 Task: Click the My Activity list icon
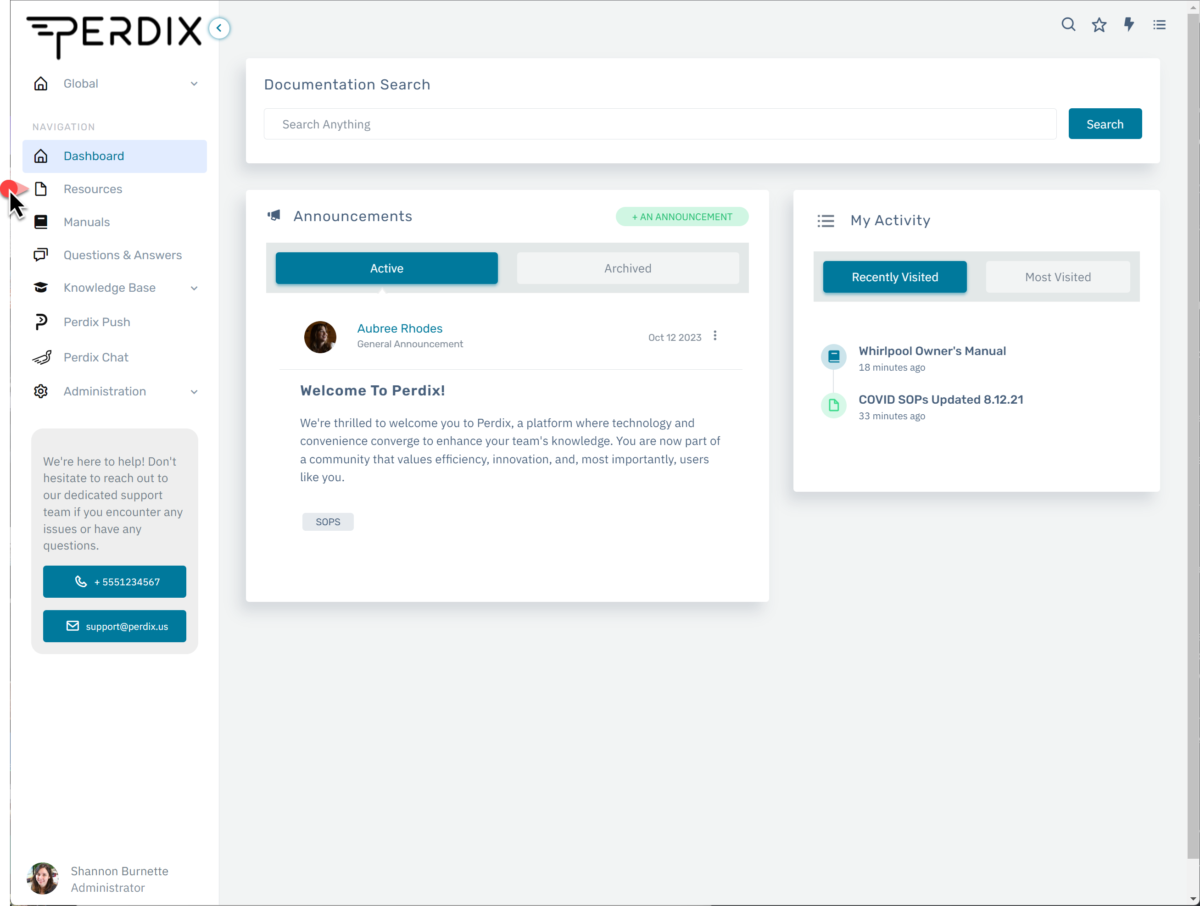tap(826, 221)
